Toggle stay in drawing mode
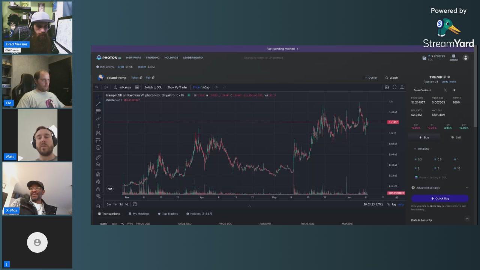This screenshot has width=480, height=270. coord(98,182)
